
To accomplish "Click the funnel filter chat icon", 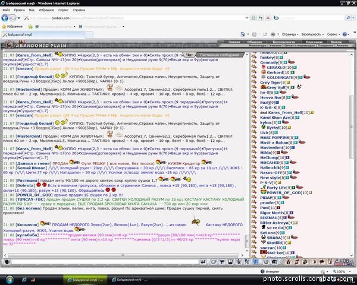I will 221,262.
